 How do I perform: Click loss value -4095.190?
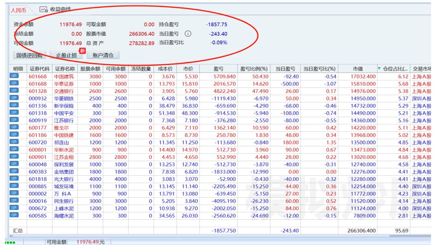click(223, 201)
